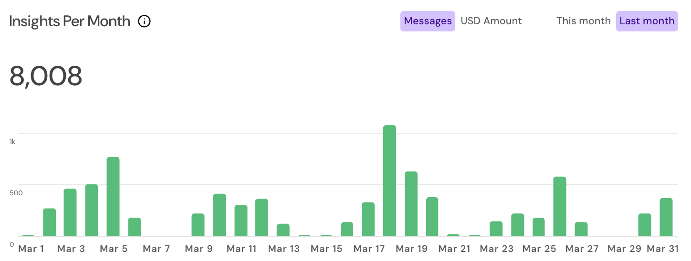Select the Mar 2 bar
The image size is (691, 261).
50,222
